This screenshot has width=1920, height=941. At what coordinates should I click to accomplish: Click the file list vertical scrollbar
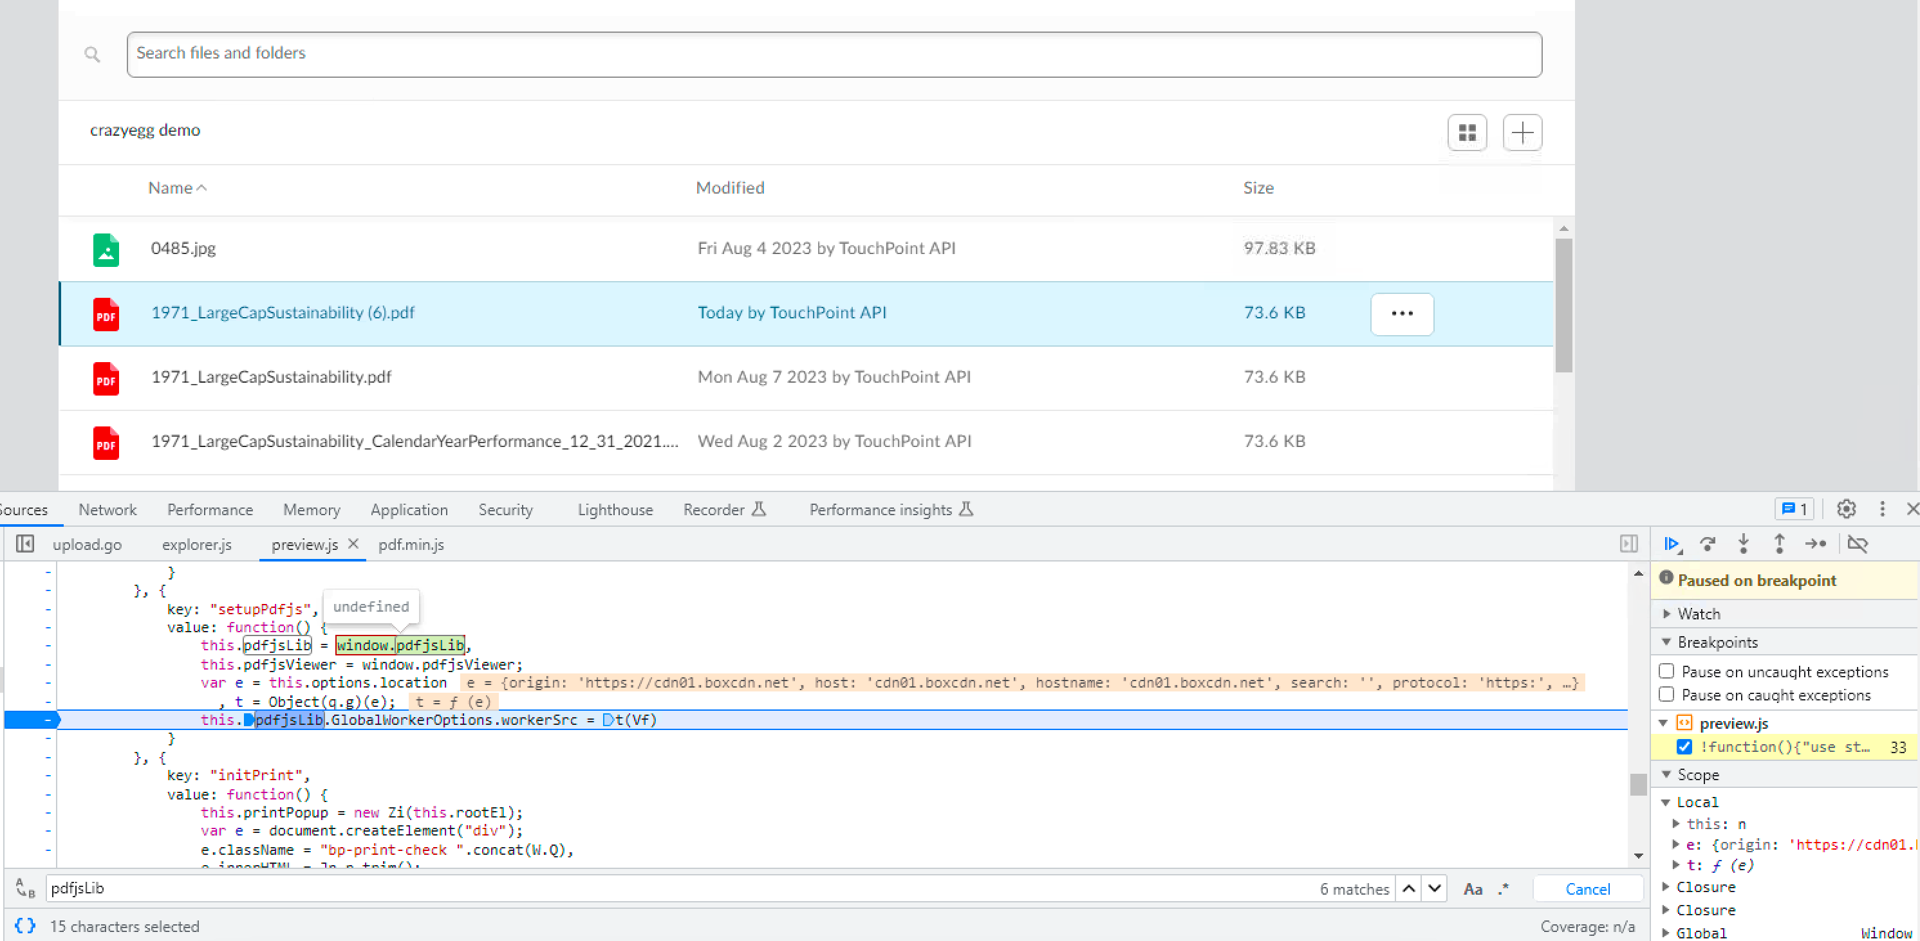pyautogui.click(x=1563, y=306)
